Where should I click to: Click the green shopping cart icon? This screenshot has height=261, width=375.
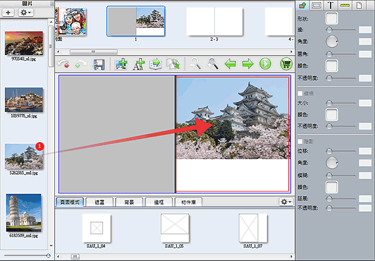click(286, 64)
